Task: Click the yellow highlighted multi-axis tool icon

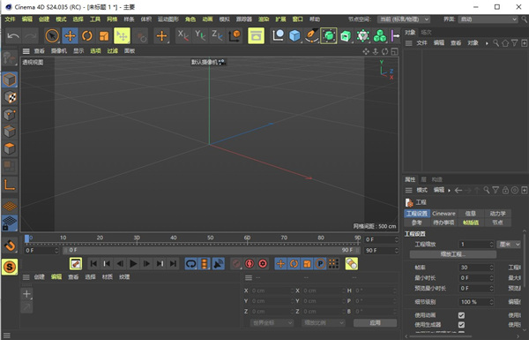Action: [x=122, y=36]
